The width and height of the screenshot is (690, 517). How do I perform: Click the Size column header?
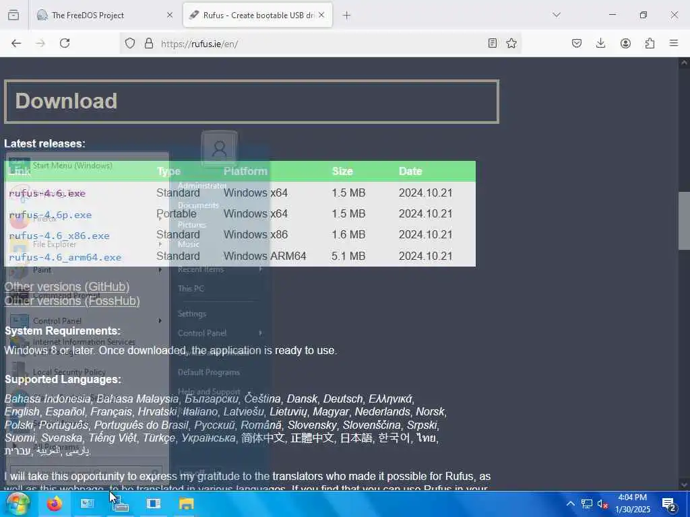(x=342, y=172)
